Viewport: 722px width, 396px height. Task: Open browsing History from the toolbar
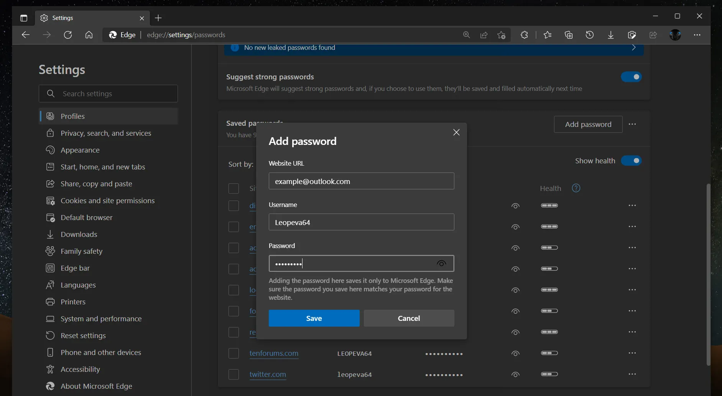click(590, 35)
